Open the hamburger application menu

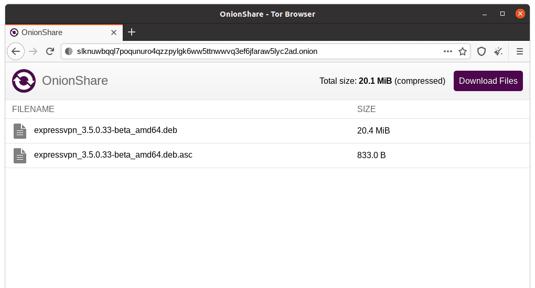tap(520, 51)
